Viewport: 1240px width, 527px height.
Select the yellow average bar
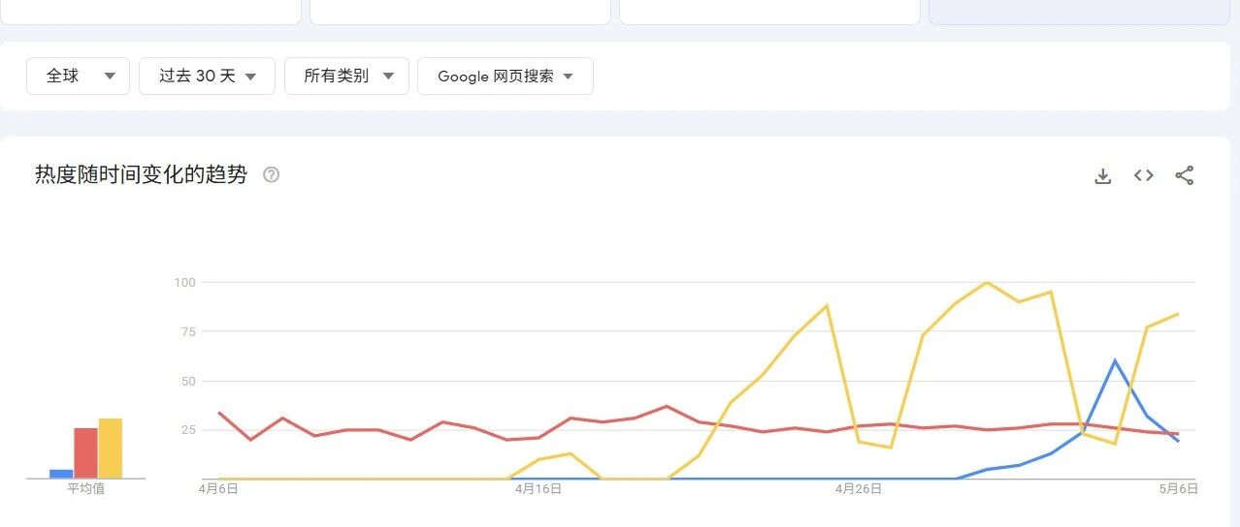110,449
